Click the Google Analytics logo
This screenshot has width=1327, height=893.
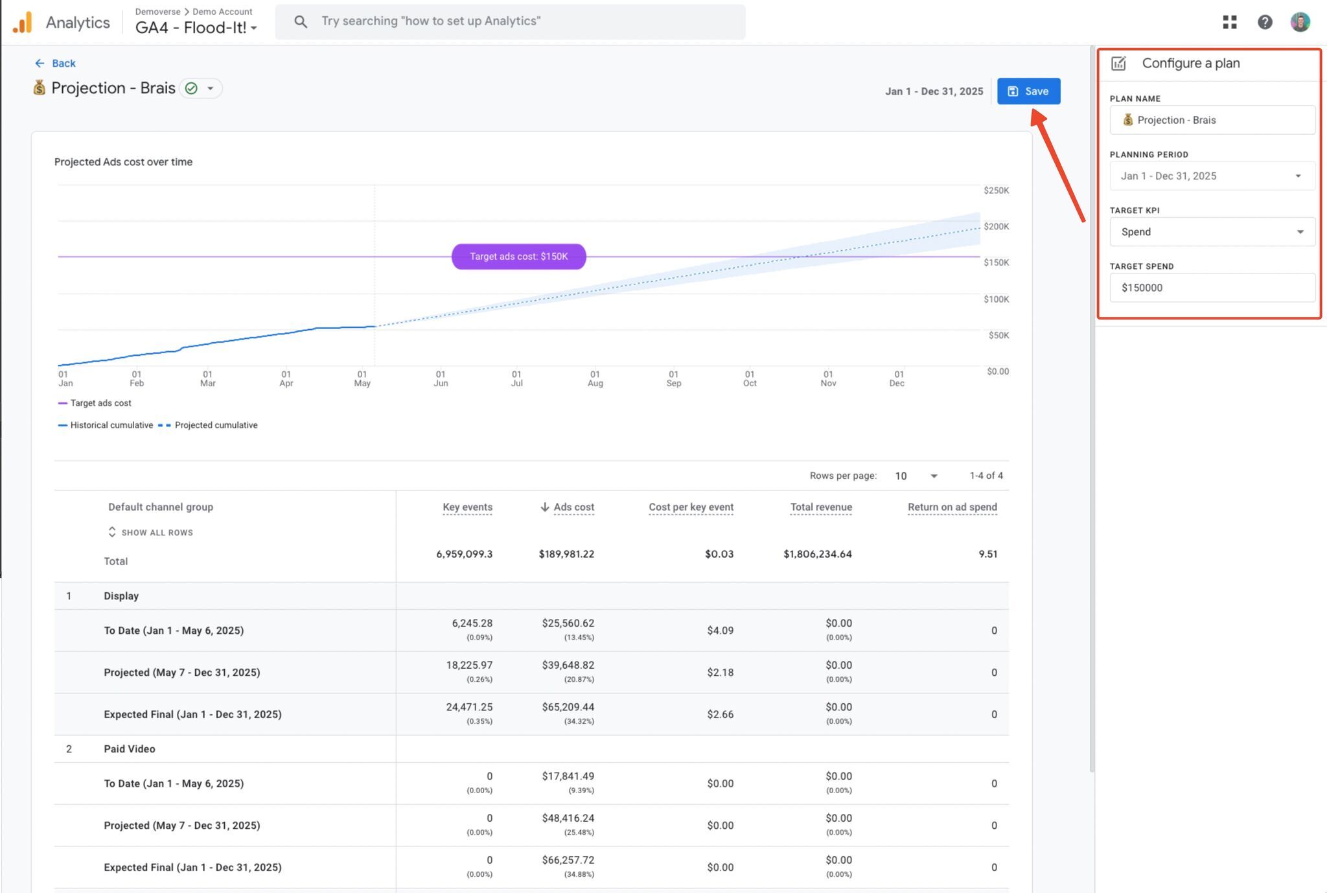point(23,22)
